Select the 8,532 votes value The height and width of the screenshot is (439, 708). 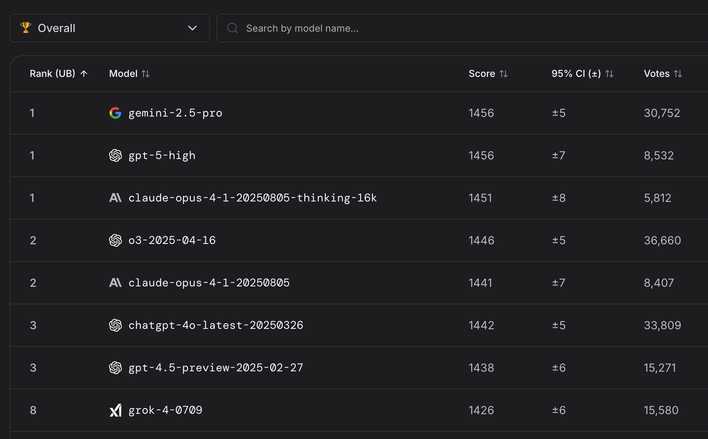click(659, 155)
